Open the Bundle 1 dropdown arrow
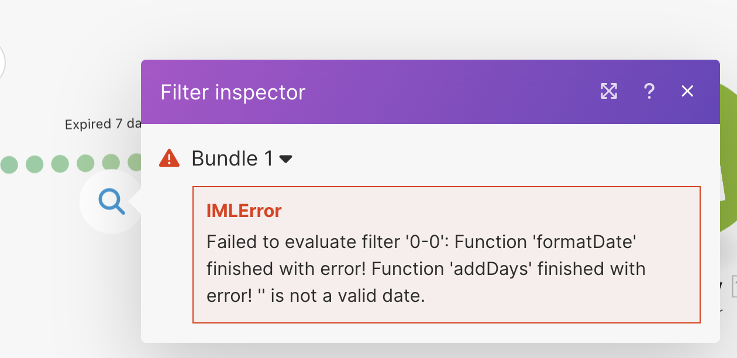This screenshot has height=358, width=737. (x=286, y=159)
